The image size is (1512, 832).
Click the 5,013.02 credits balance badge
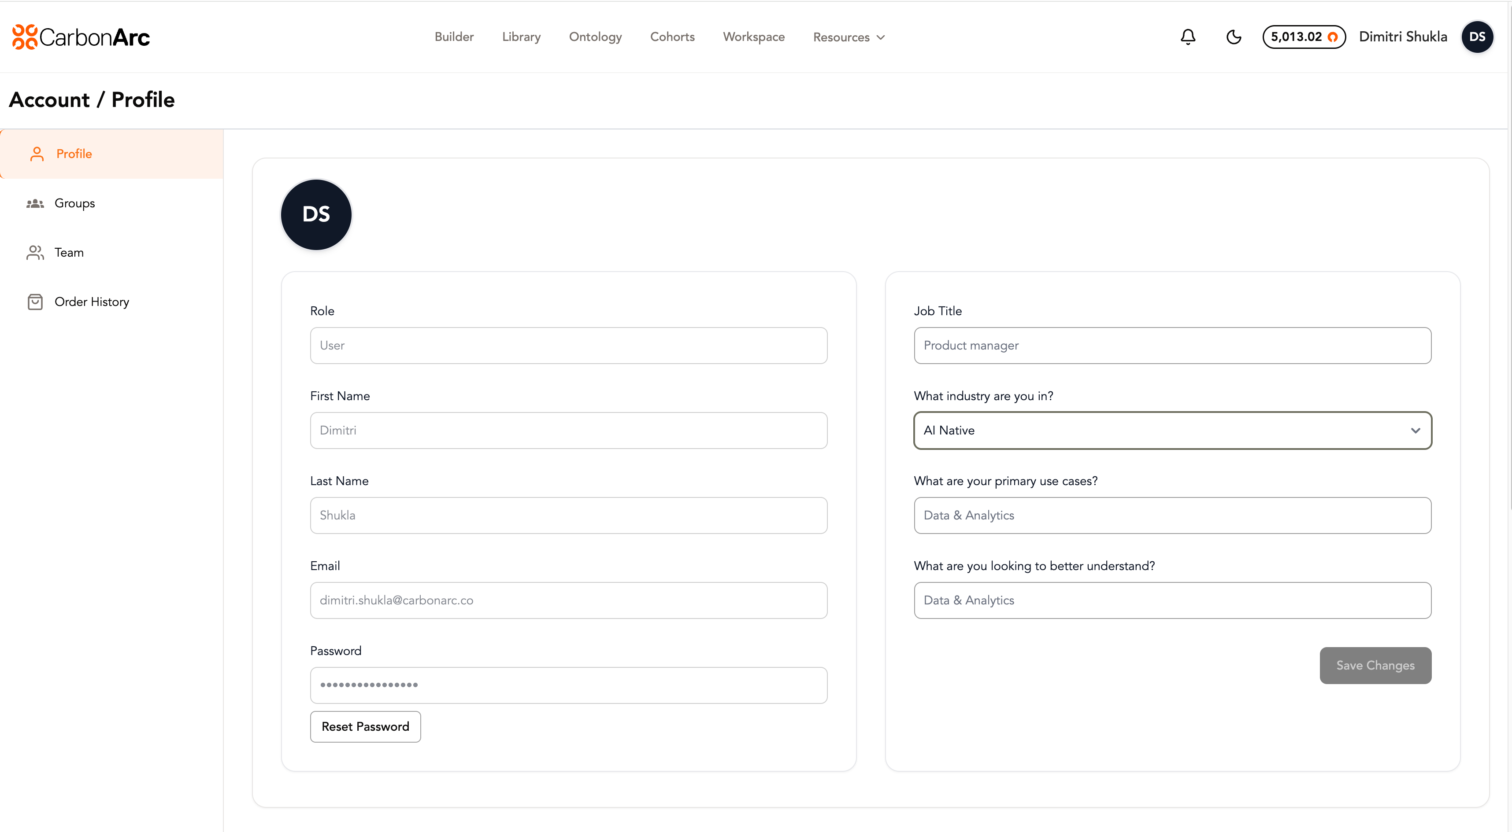[x=1303, y=37]
